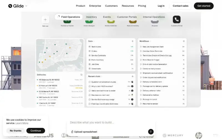Select delivery 1 Centre St, NY 10007
This screenshot has width=222, height=139.
point(60,104)
